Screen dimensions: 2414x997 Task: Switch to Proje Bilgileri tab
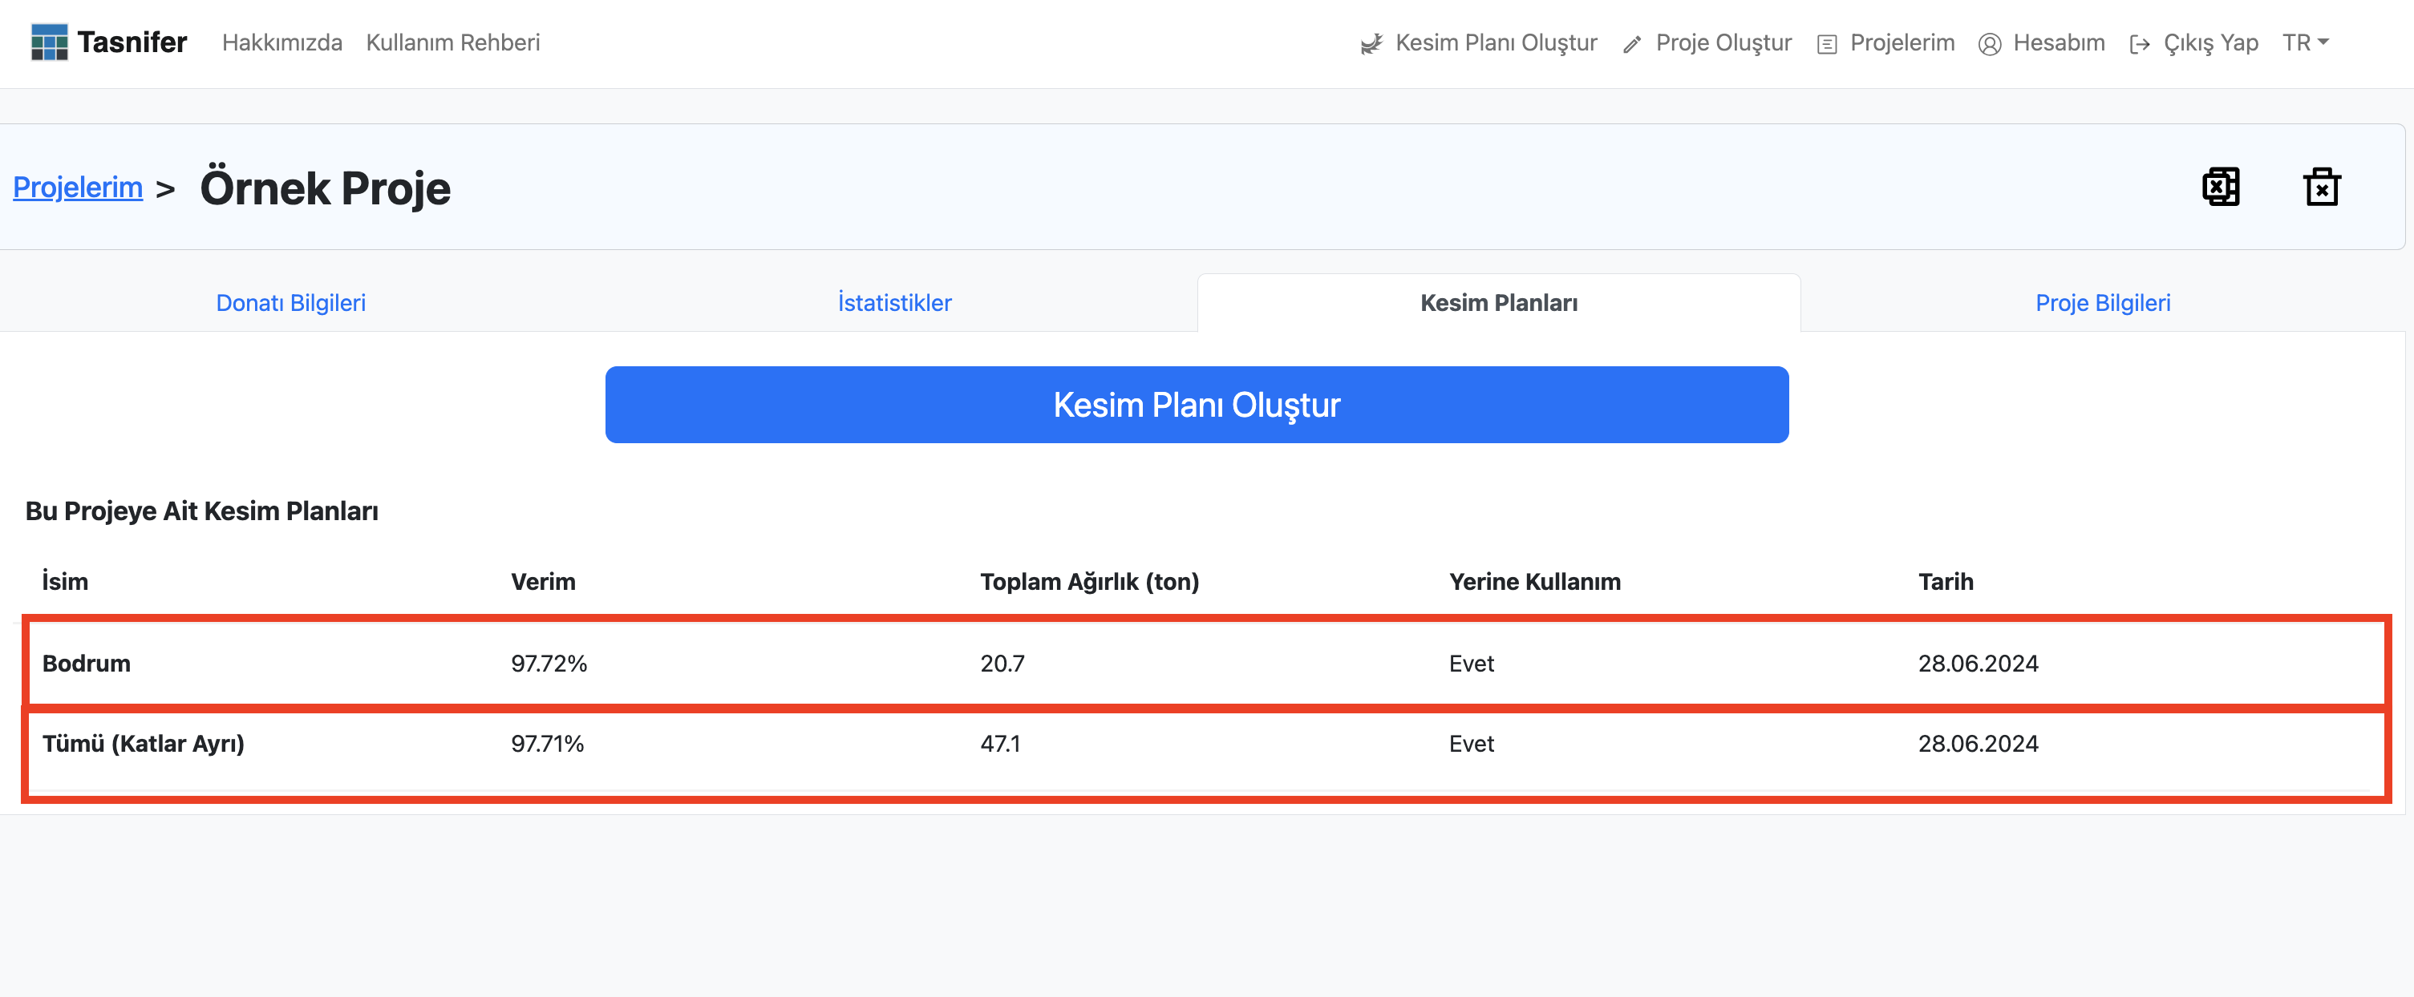click(2102, 303)
